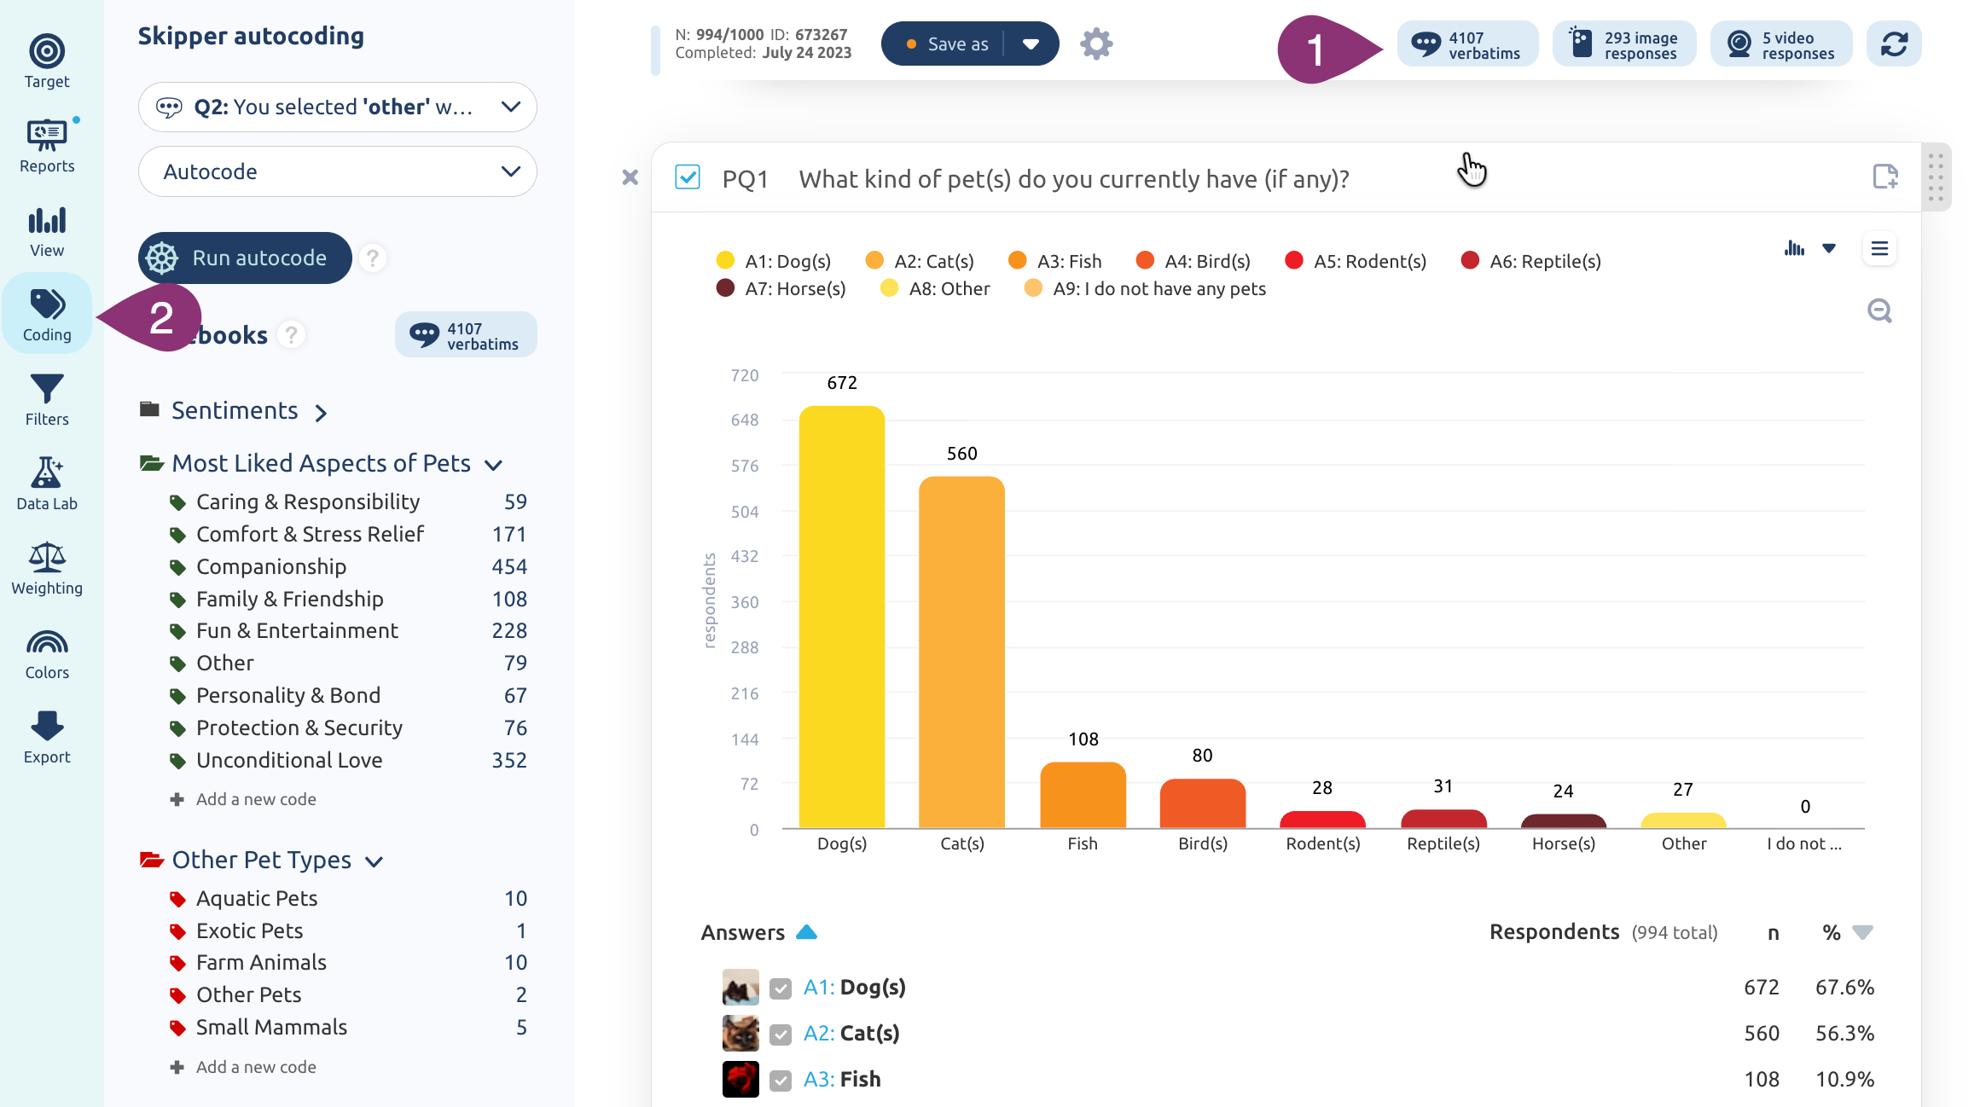Click help icon beside Run autocode
This screenshot has width=1986, height=1107.
coord(372,258)
